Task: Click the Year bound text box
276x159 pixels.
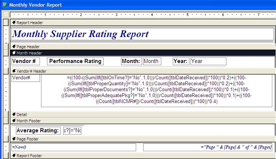Action: point(208,62)
